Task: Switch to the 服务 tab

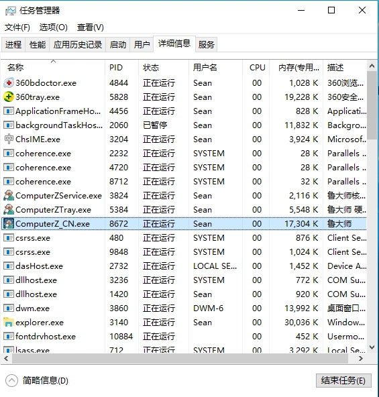Action: [206, 44]
